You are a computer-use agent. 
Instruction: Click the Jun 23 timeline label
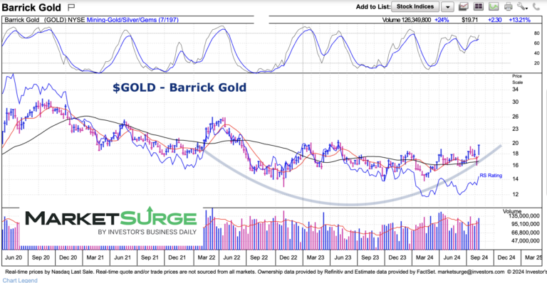point(343,257)
